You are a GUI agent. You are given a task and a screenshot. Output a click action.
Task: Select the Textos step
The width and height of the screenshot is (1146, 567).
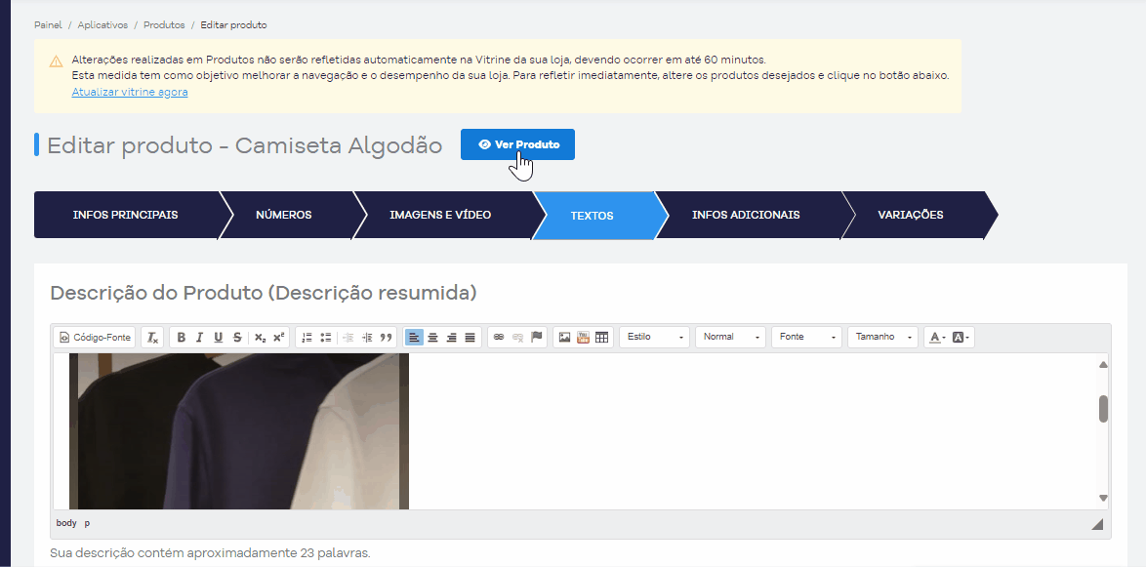coord(592,216)
